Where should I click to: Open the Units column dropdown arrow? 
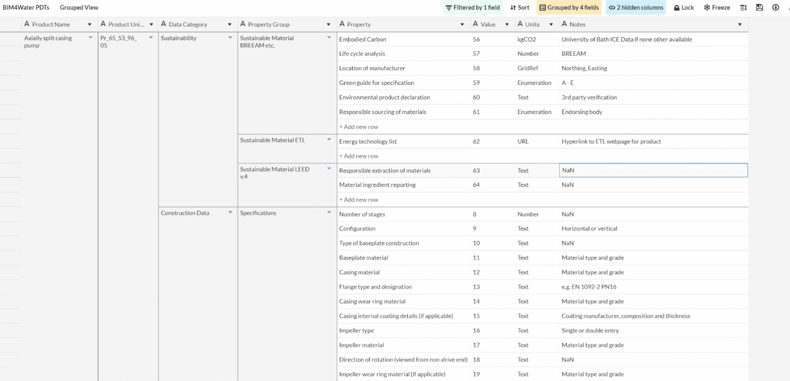[x=551, y=25]
